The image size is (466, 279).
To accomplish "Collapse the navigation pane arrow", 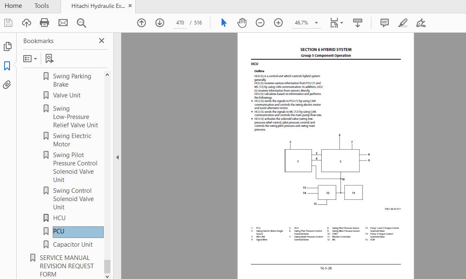I will (x=117, y=157).
